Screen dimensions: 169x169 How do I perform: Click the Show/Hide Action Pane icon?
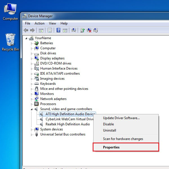coord(65,30)
